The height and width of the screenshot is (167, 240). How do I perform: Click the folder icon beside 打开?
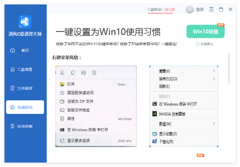pyautogui.click(x=62, y=84)
